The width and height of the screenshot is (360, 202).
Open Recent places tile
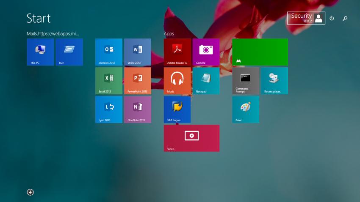(x=274, y=81)
